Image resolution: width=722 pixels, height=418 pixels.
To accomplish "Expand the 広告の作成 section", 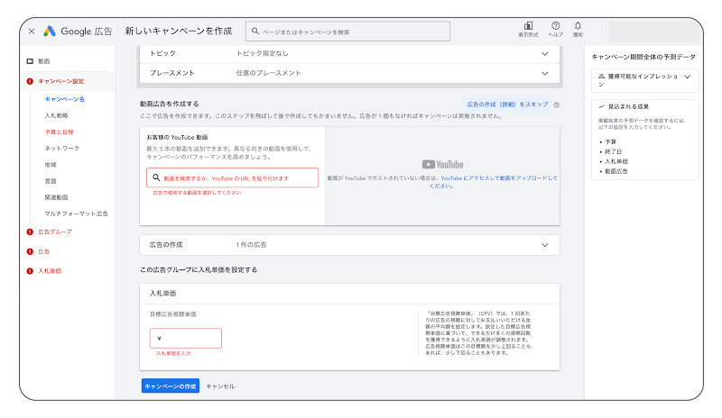I will [x=545, y=245].
